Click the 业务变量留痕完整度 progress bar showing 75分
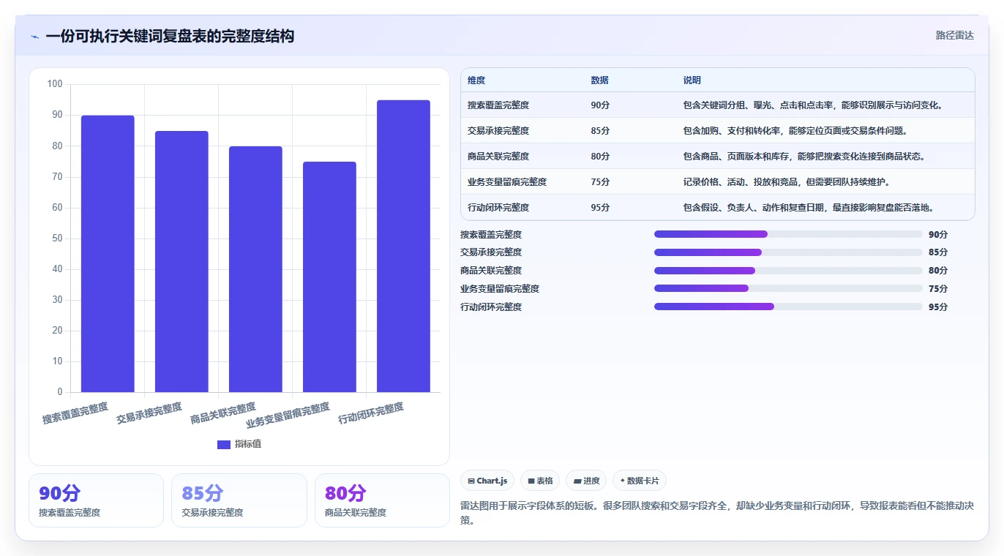Image resolution: width=1004 pixels, height=556 pixels. coord(788,288)
